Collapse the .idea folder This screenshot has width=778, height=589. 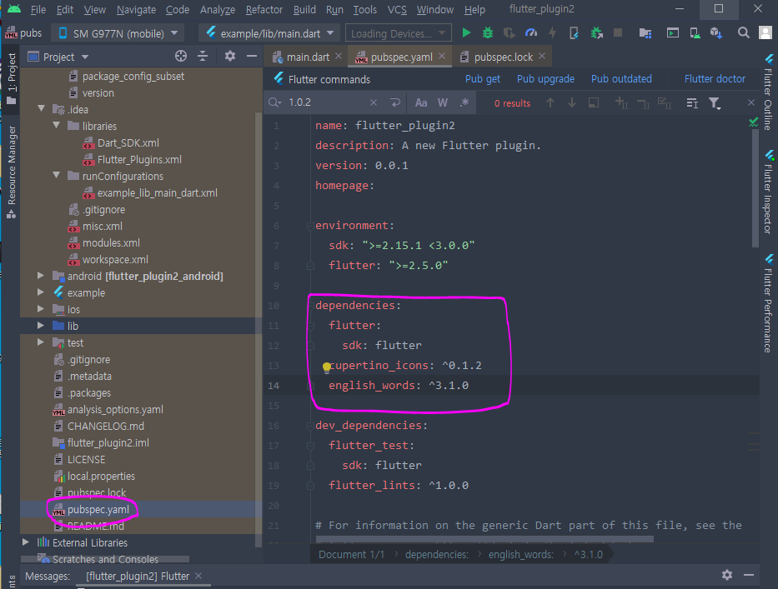(x=41, y=108)
